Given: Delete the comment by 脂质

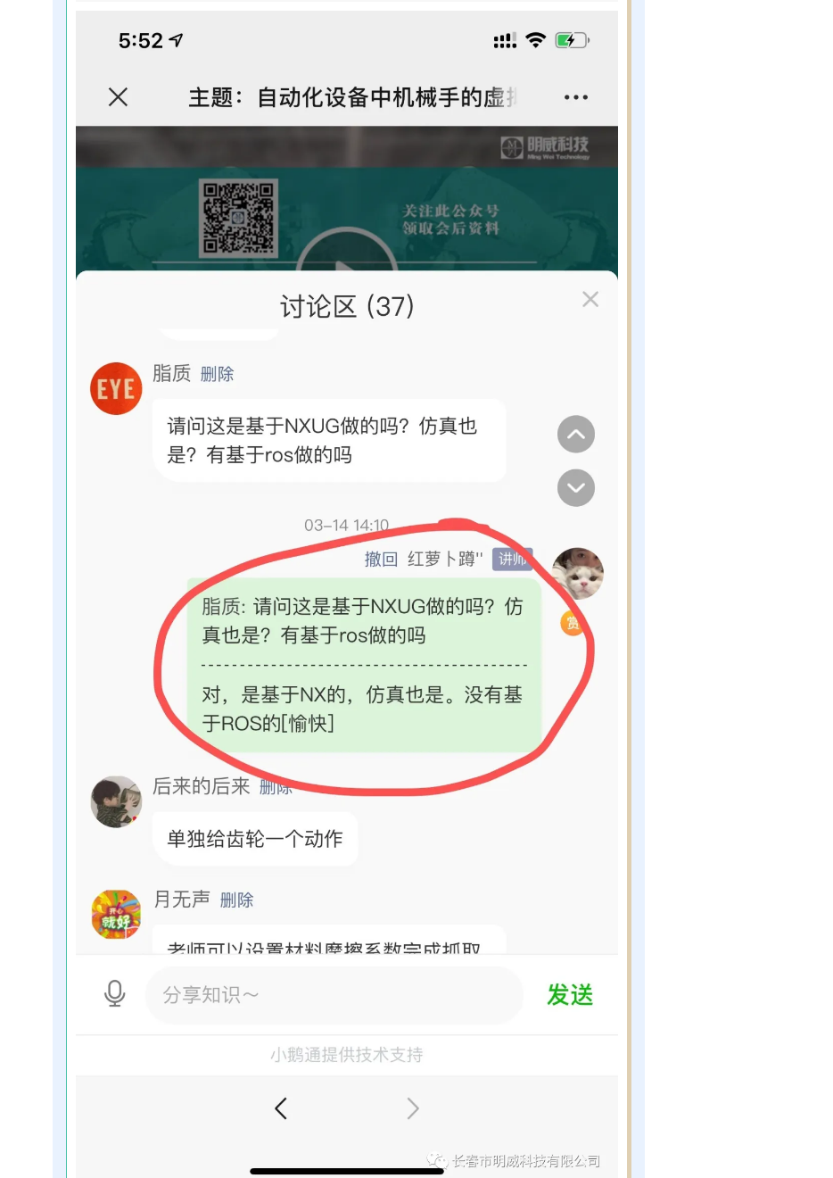Looking at the screenshot, I should 217,374.
